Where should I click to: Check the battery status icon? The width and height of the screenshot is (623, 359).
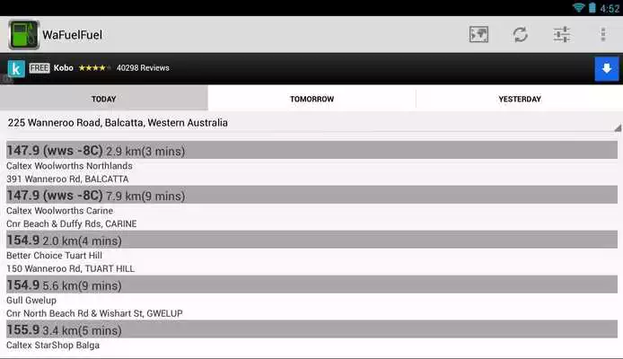click(592, 7)
